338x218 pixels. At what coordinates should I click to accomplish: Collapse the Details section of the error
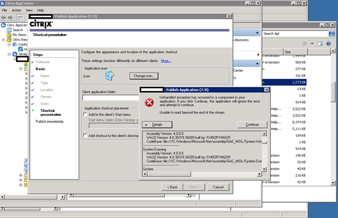[x=157, y=124]
